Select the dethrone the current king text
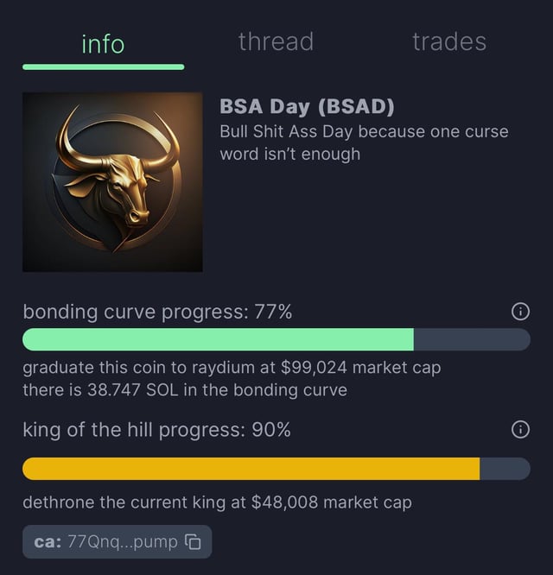 tap(217, 502)
